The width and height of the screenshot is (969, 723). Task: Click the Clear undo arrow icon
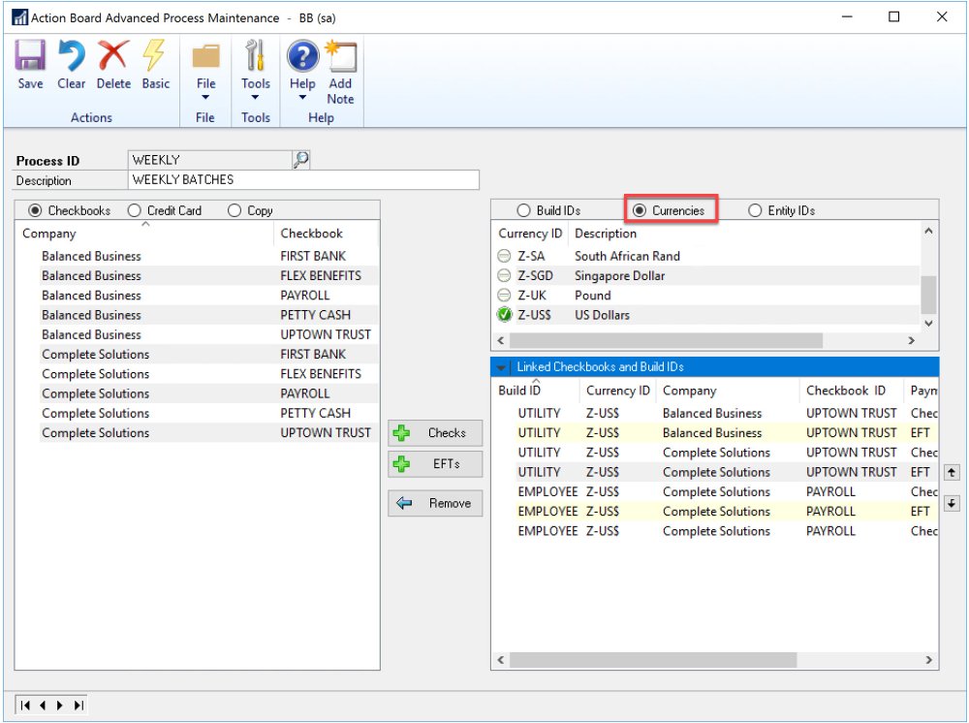(72, 64)
